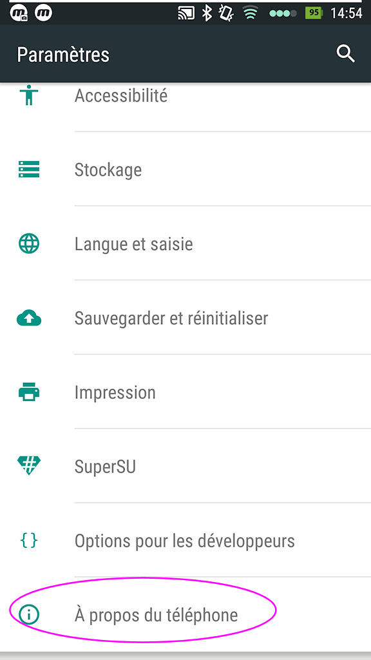The image size is (371, 660).
Task: Open search with the magnifier icon
Action: pos(345,54)
